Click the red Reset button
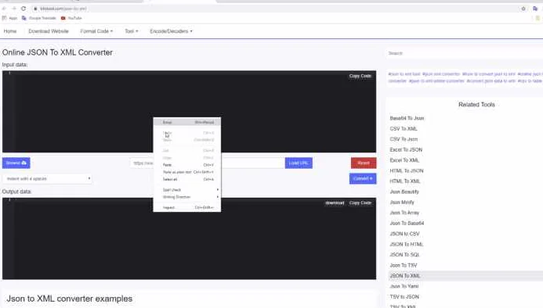 tap(364, 163)
